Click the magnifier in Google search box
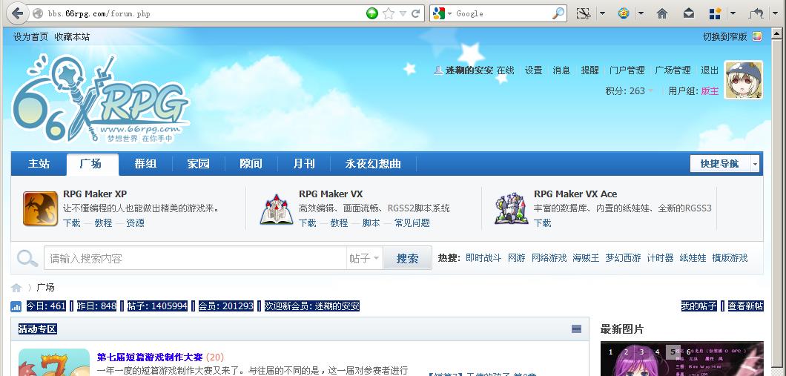The image size is (786, 376). (x=558, y=13)
